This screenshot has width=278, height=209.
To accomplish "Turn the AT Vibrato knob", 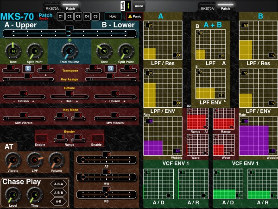I will [x=13, y=160].
